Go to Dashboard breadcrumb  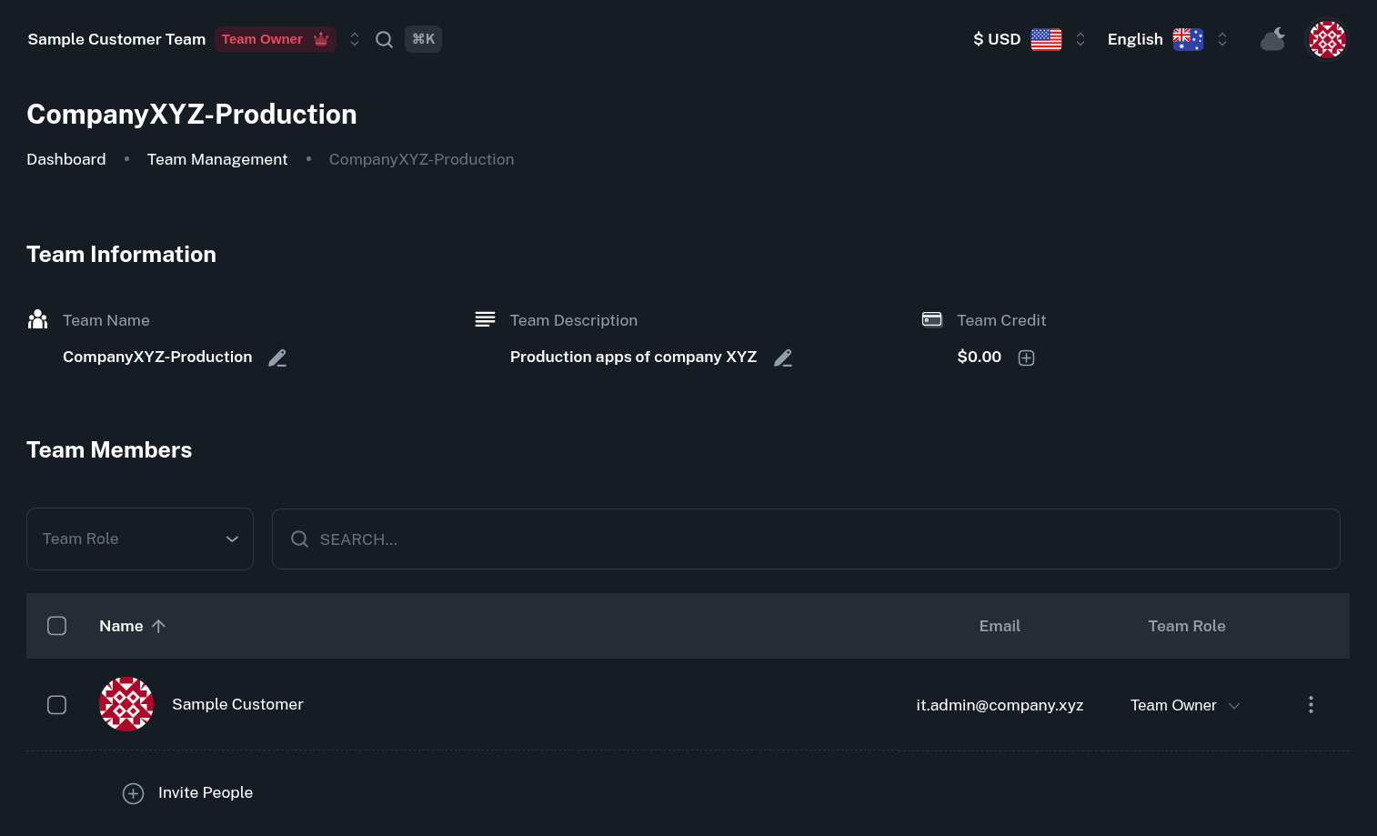point(66,159)
